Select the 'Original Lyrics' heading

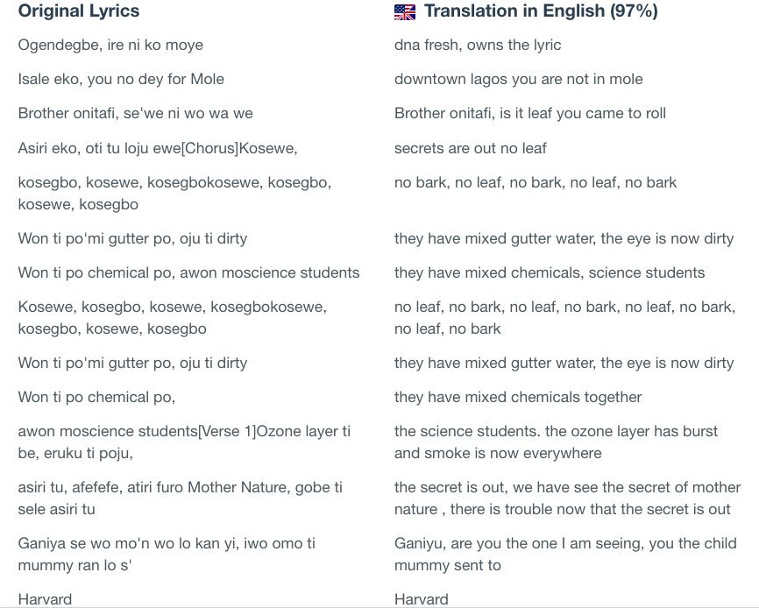pos(79,11)
